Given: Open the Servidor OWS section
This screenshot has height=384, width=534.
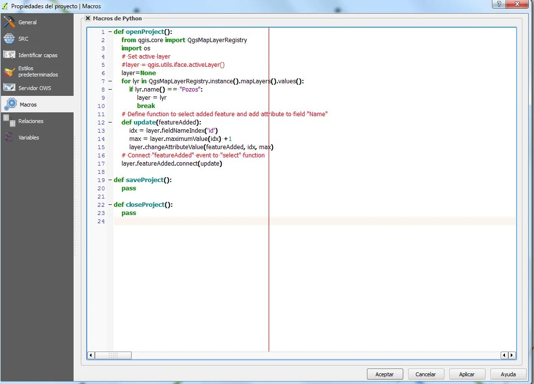Looking at the screenshot, I should click(x=35, y=88).
